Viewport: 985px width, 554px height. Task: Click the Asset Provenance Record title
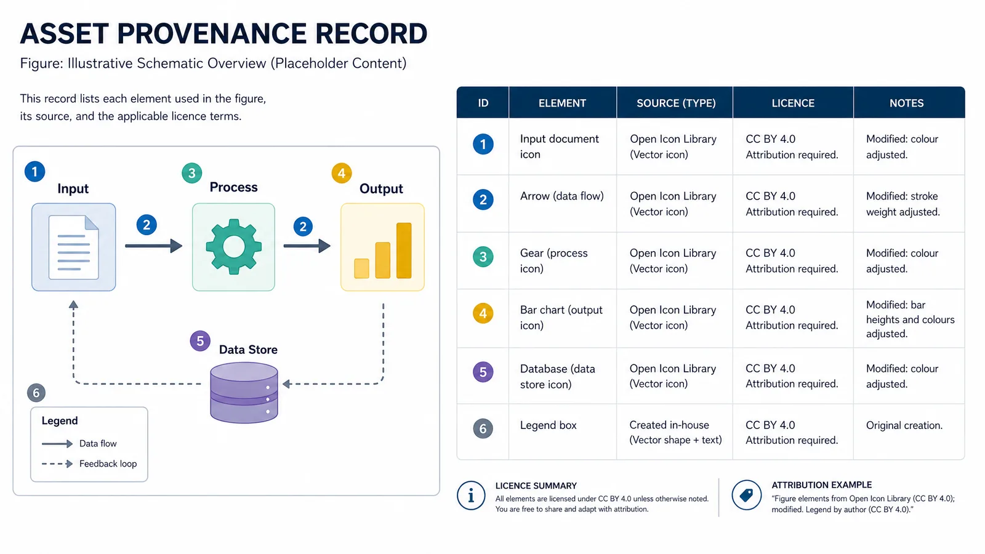223,34
